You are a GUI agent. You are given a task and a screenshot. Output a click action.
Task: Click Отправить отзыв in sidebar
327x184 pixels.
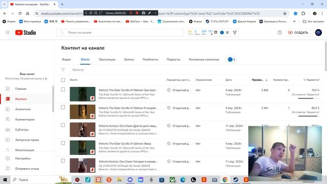click(27, 169)
